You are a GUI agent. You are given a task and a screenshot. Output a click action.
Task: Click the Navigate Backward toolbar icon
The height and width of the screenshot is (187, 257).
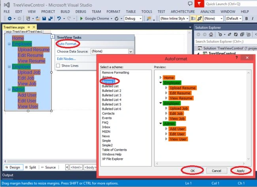(9, 19)
